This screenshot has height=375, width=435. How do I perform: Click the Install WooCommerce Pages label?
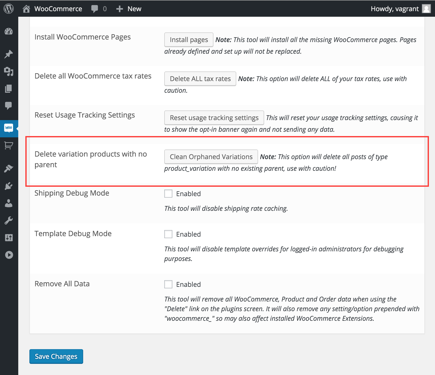click(x=83, y=37)
